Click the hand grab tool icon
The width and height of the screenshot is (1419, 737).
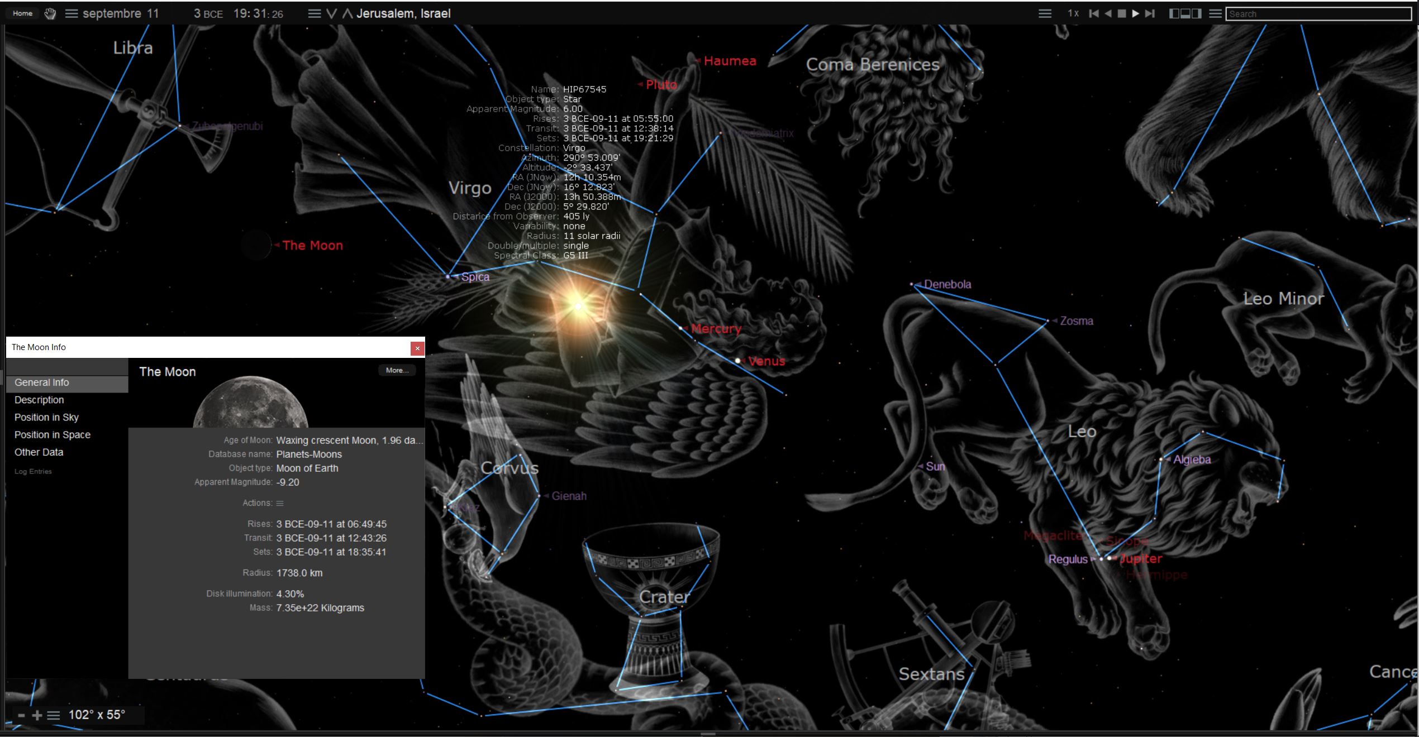[50, 13]
